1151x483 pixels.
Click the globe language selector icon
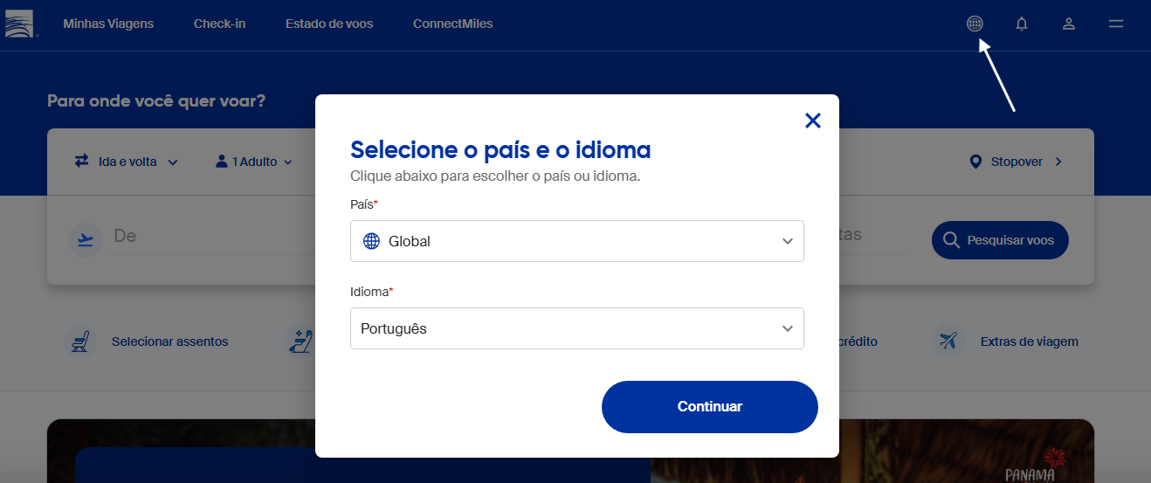tap(975, 24)
